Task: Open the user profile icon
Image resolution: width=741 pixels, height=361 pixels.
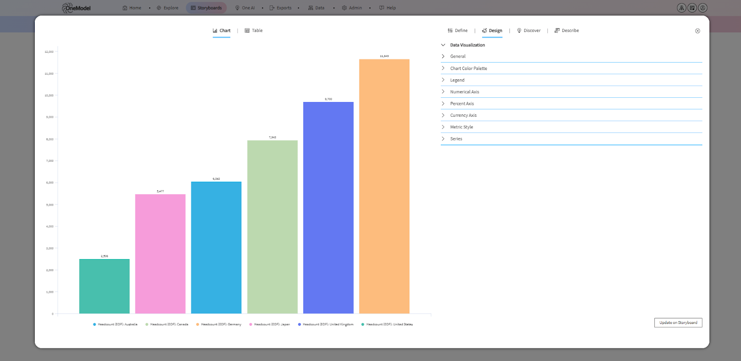Action: pos(703,8)
